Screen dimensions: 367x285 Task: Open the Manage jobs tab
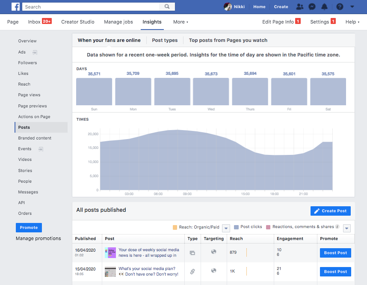[118, 22]
